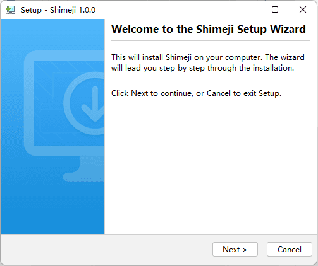
Task: Click the empty gray footer bar left of Next
Action: coord(106,250)
